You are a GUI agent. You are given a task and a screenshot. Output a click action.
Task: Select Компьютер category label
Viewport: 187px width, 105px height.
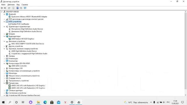pyautogui.click(x=13, y=61)
